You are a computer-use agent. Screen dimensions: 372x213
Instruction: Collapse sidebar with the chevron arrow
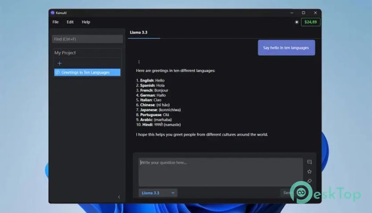(x=119, y=197)
